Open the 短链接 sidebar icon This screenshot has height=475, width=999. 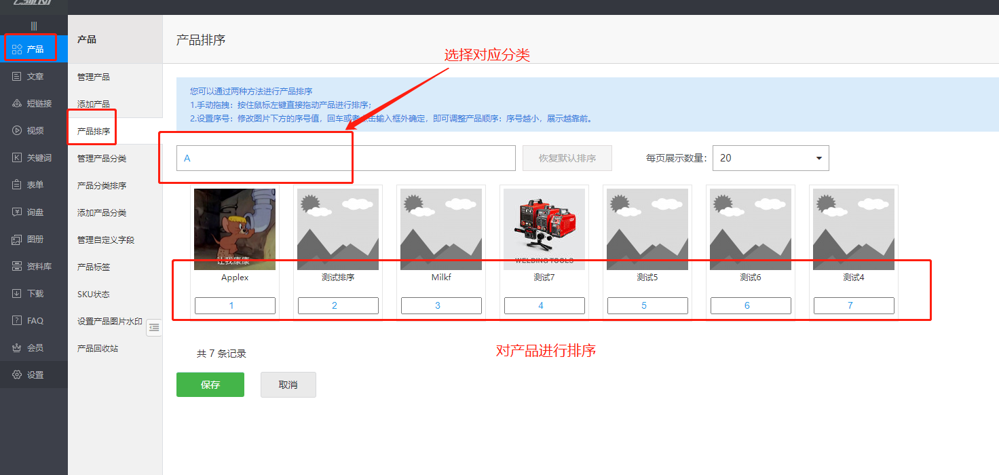tap(18, 103)
